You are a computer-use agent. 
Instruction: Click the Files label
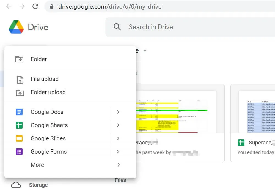(120, 180)
